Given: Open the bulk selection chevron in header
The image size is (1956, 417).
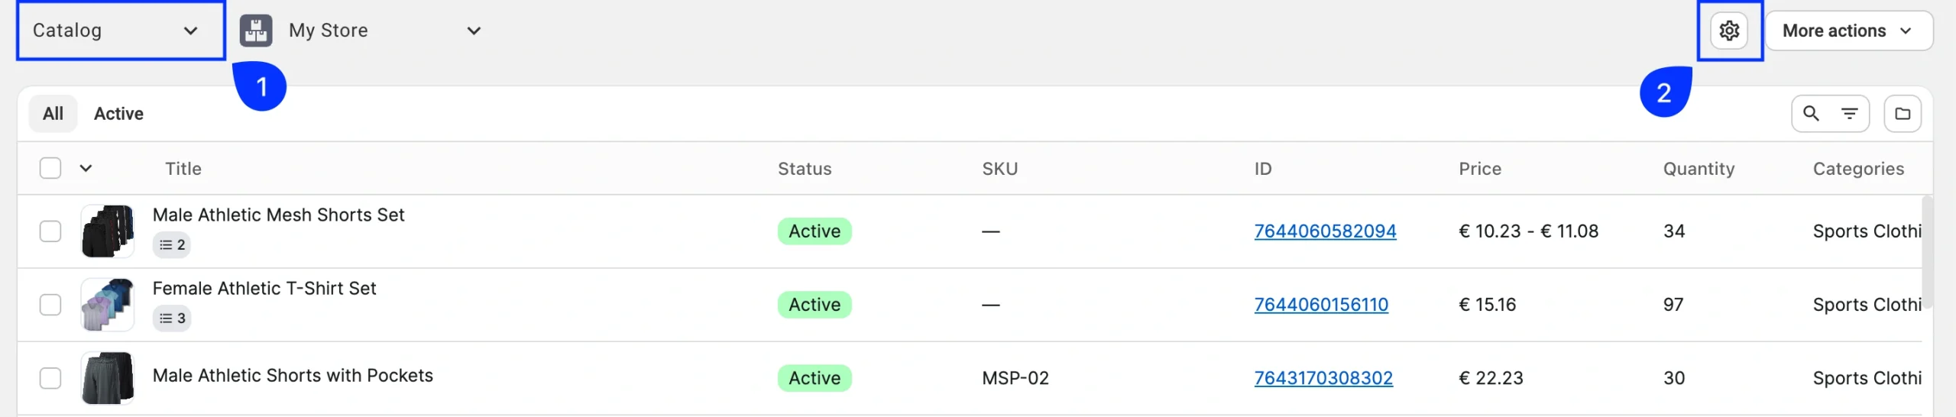Looking at the screenshot, I should tap(86, 168).
